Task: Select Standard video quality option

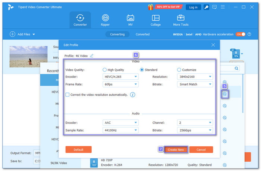Action: click(x=142, y=70)
